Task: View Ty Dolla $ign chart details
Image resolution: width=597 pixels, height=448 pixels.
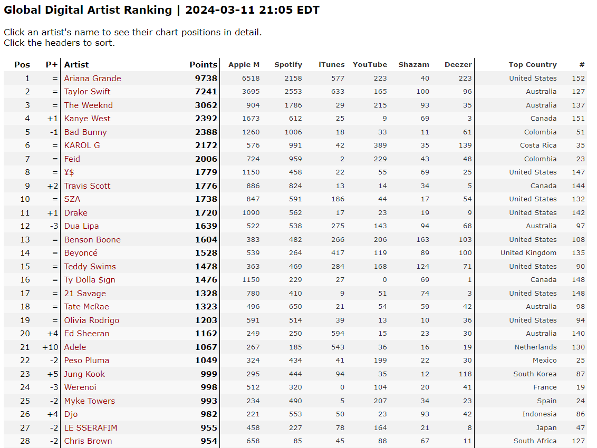Action: 90,280
